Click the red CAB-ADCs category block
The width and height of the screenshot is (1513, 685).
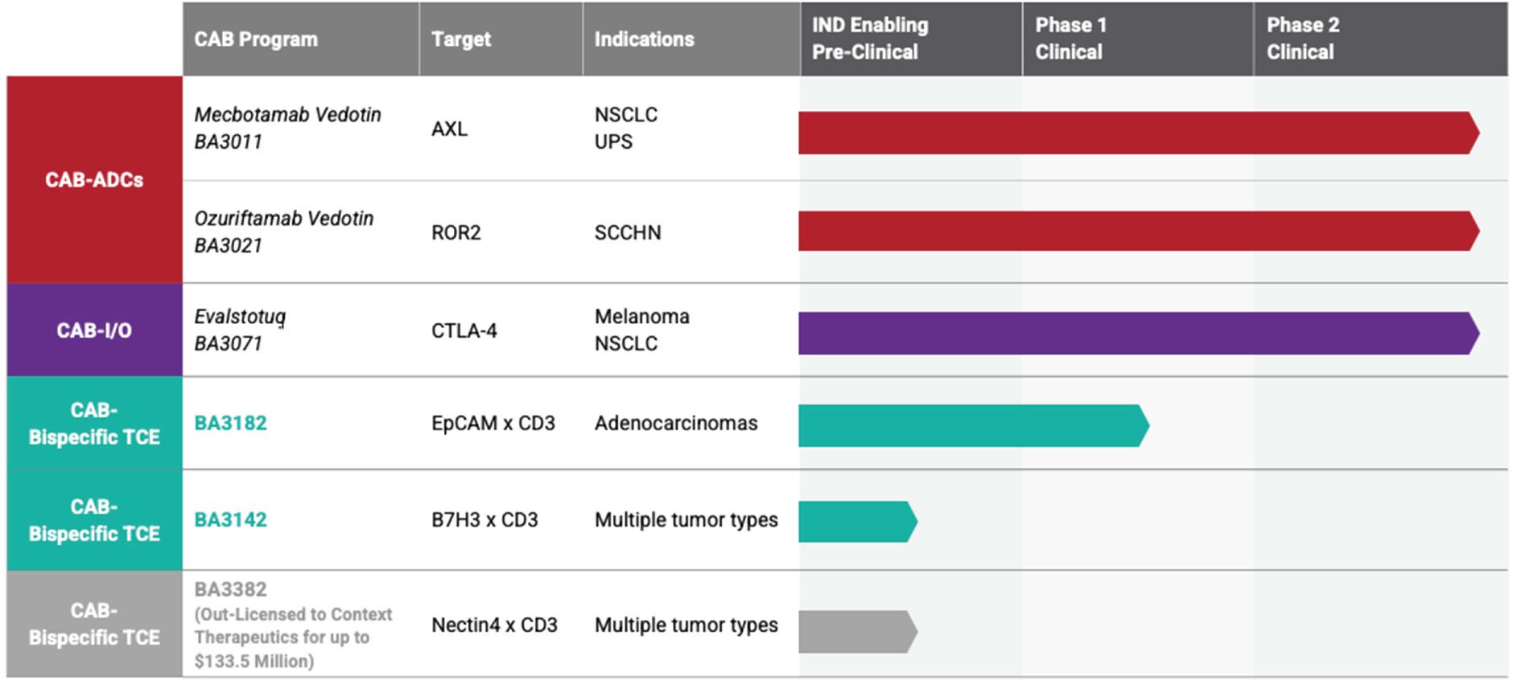pyautogui.click(x=94, y=179)
